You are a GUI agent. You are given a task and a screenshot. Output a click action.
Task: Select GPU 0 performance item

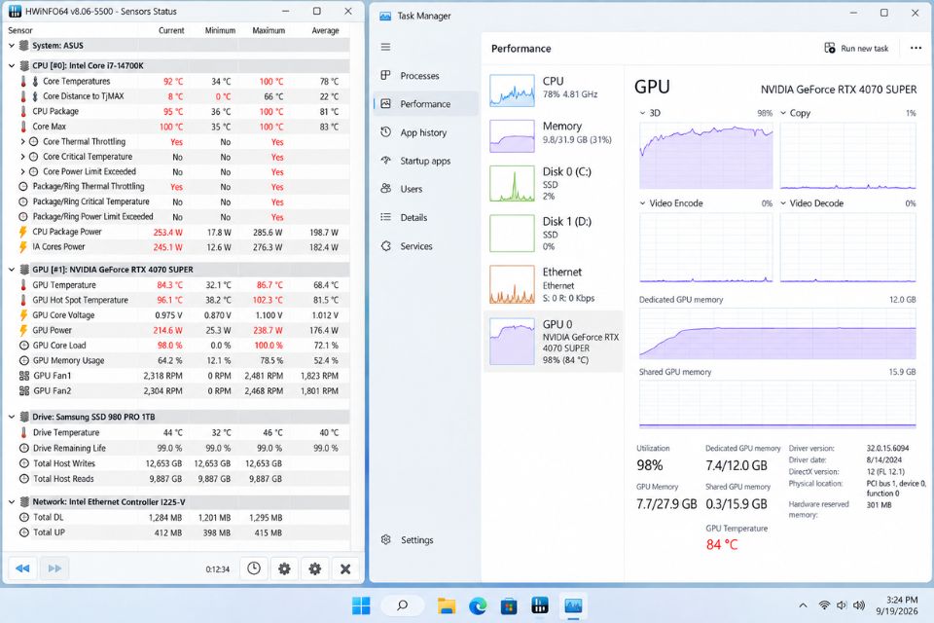pyautogui.click(x=553, y=341)
